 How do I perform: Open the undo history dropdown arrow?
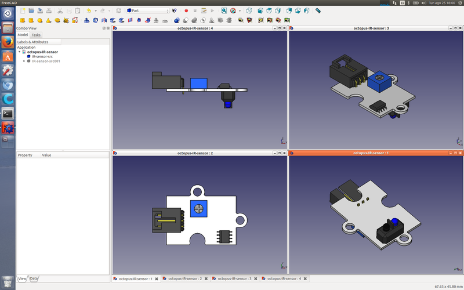96,10
